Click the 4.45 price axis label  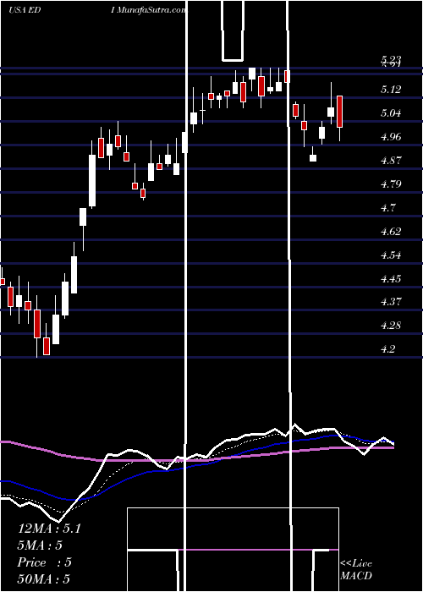pyautogui.click(x=391, y=279)
